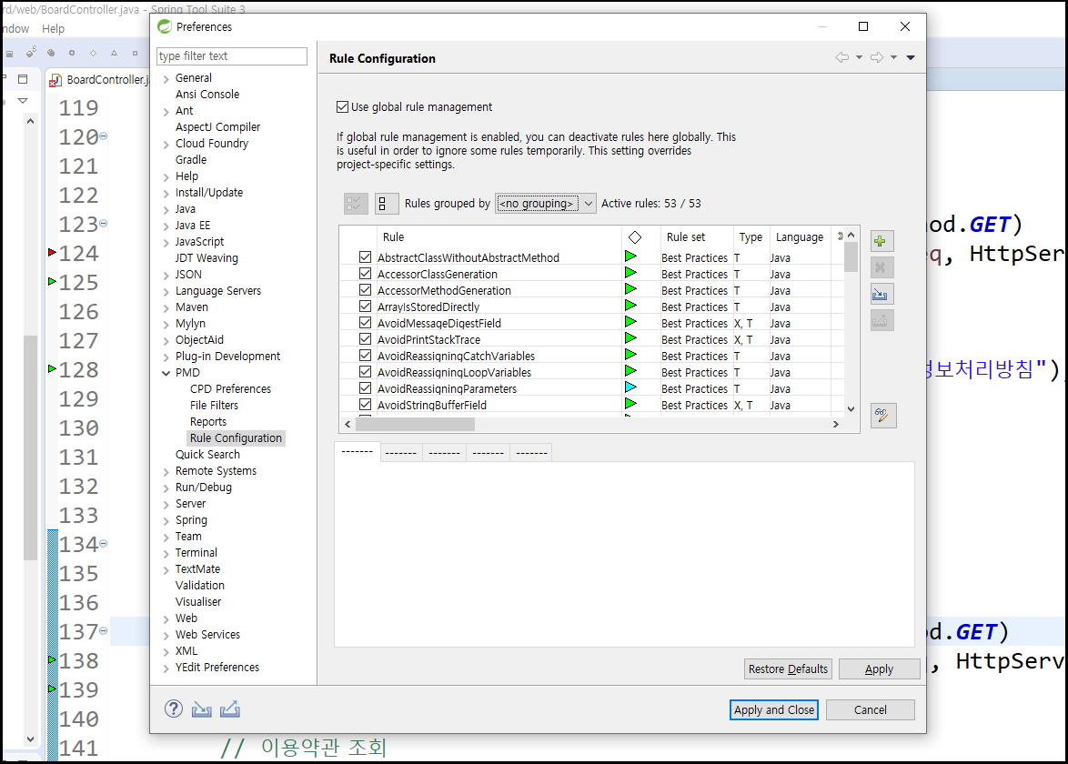Select the fifth rule detail tab
The height and width of the screenshot is (764, 1068).
click(531, 453)
